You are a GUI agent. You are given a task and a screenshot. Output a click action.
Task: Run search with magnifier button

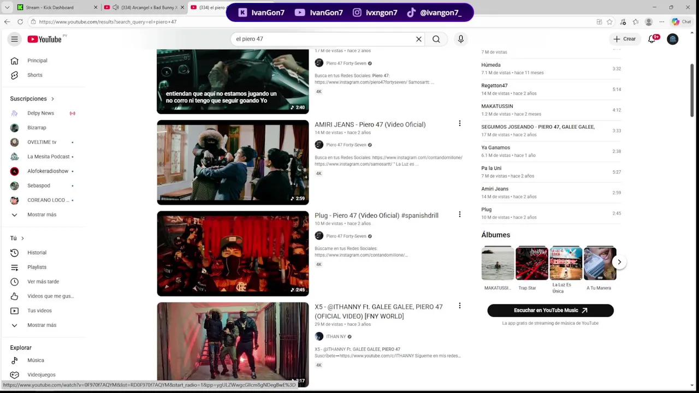[436, 39]
